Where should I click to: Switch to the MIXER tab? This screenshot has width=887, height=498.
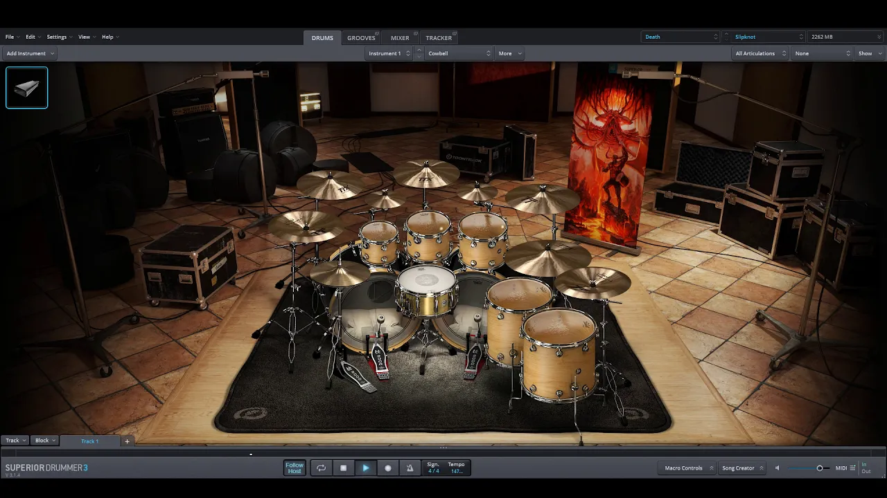pos(400,38)
